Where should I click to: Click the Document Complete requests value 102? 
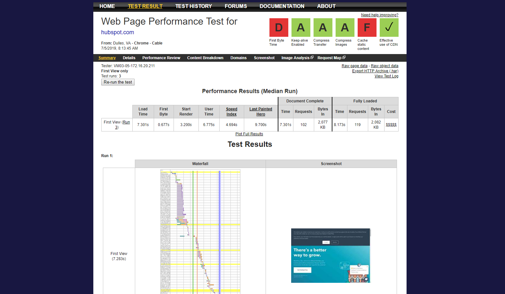304,125
